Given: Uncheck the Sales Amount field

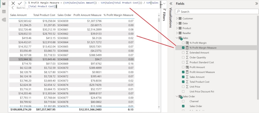Looking at the screenshot, I should tap(183, 77).
